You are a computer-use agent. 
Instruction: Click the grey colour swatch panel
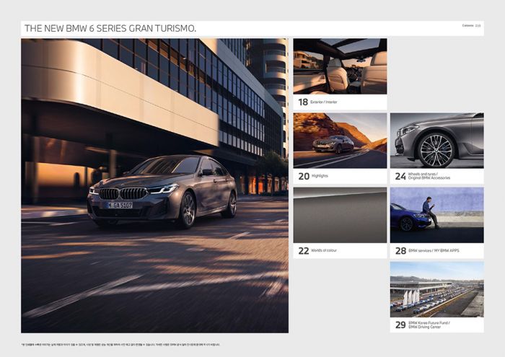coord(340,215)
